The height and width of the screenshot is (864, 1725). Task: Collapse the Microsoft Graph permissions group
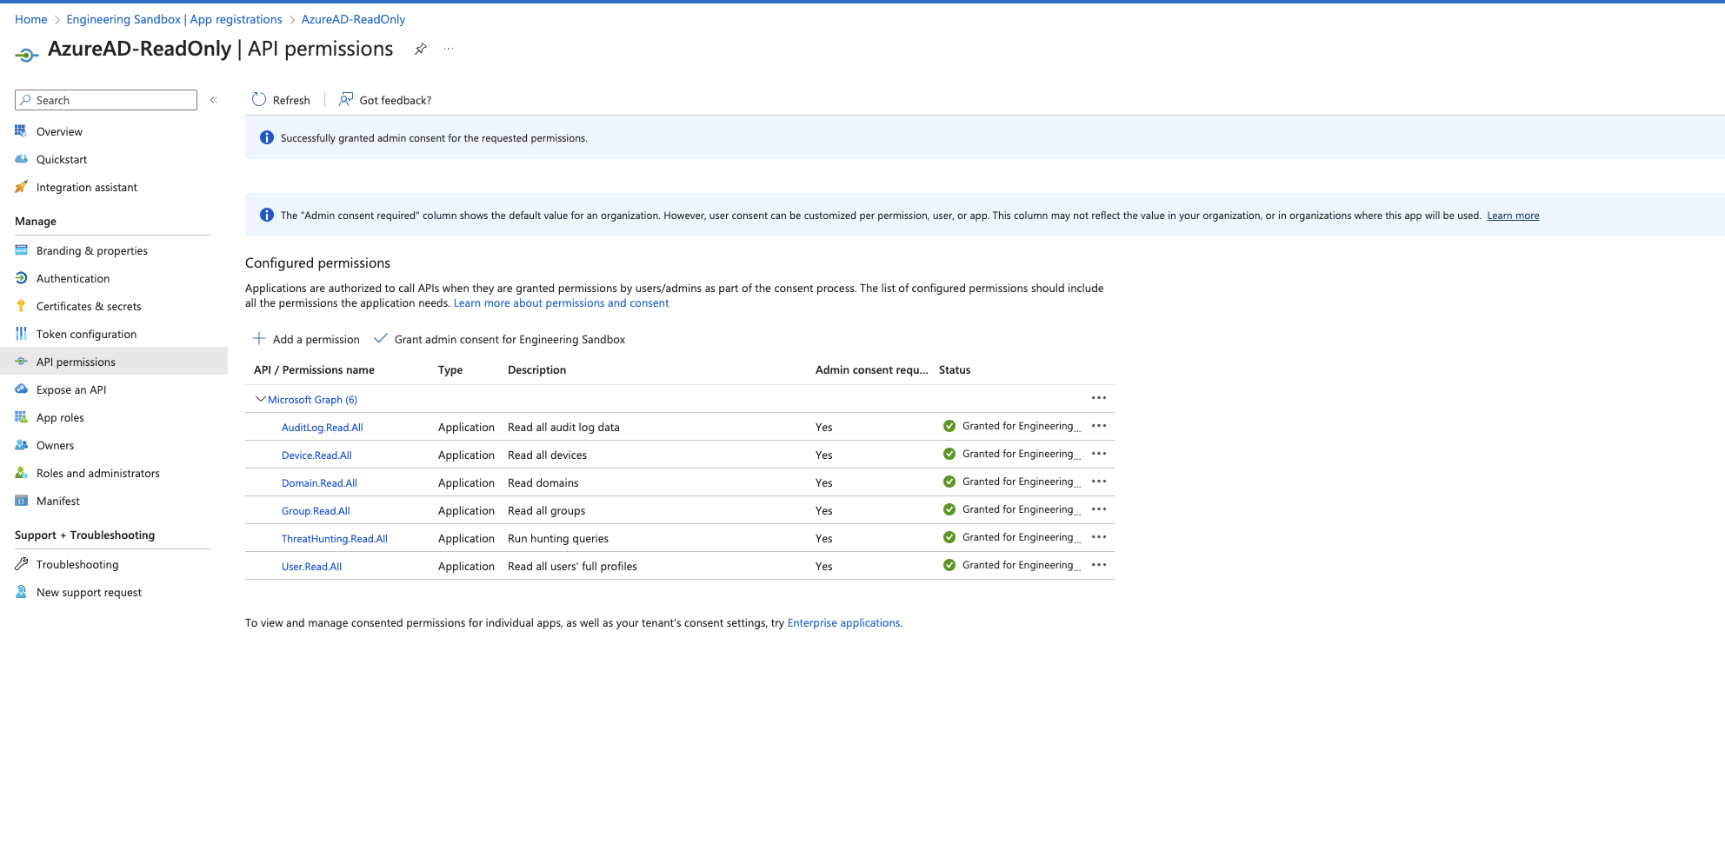click(260, 399)
